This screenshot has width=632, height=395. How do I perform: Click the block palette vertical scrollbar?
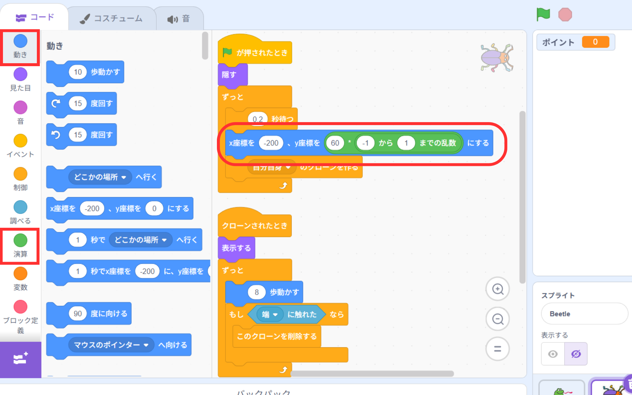pos(205,45)
